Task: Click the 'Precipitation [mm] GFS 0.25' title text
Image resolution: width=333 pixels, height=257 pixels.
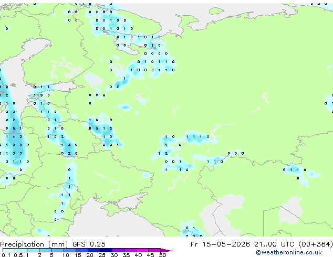Action: (53, 244)
